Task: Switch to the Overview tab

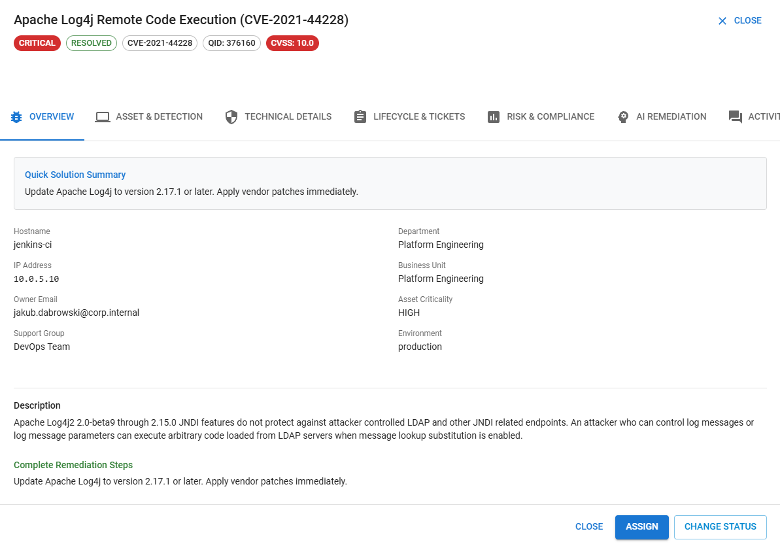Action: pos(42,117)
